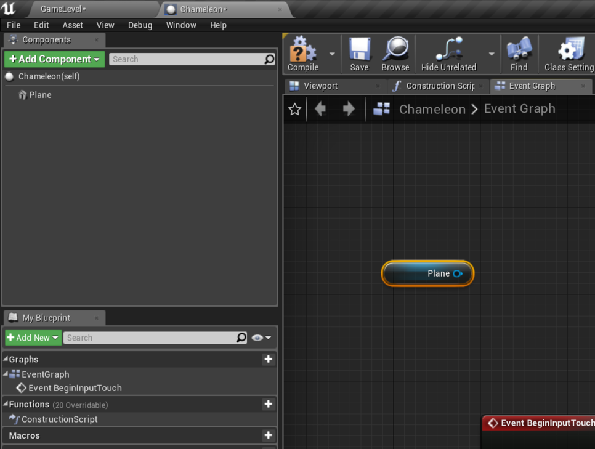
Task: Open the eye view options dropdown
Action: point(261,338)
